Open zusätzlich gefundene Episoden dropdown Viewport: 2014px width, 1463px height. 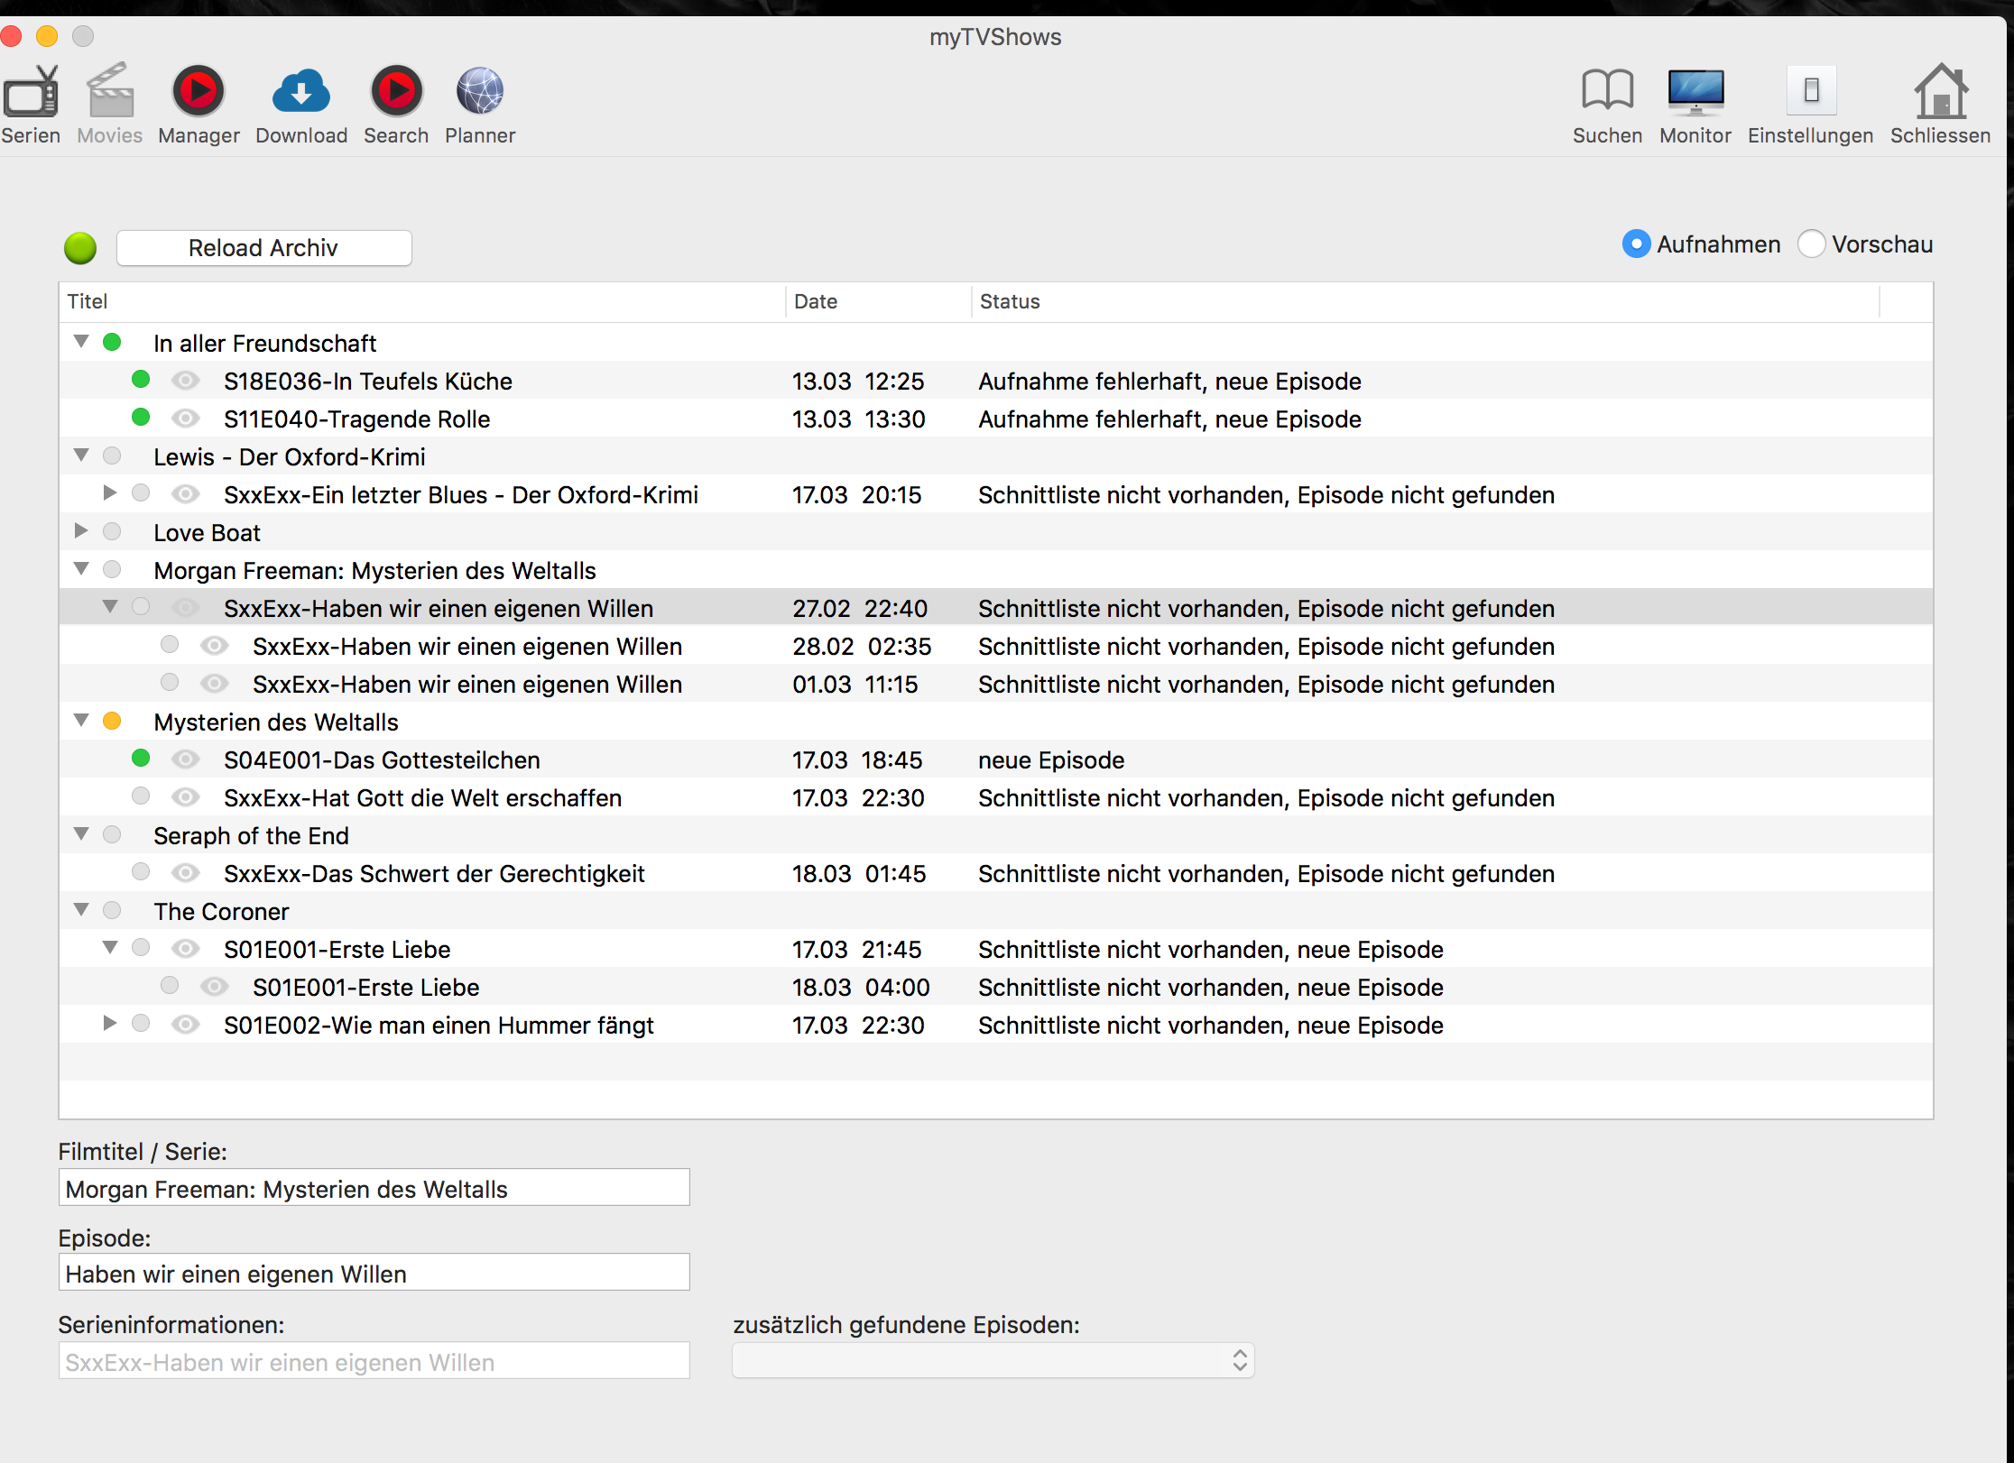(x=993, y=1360)
